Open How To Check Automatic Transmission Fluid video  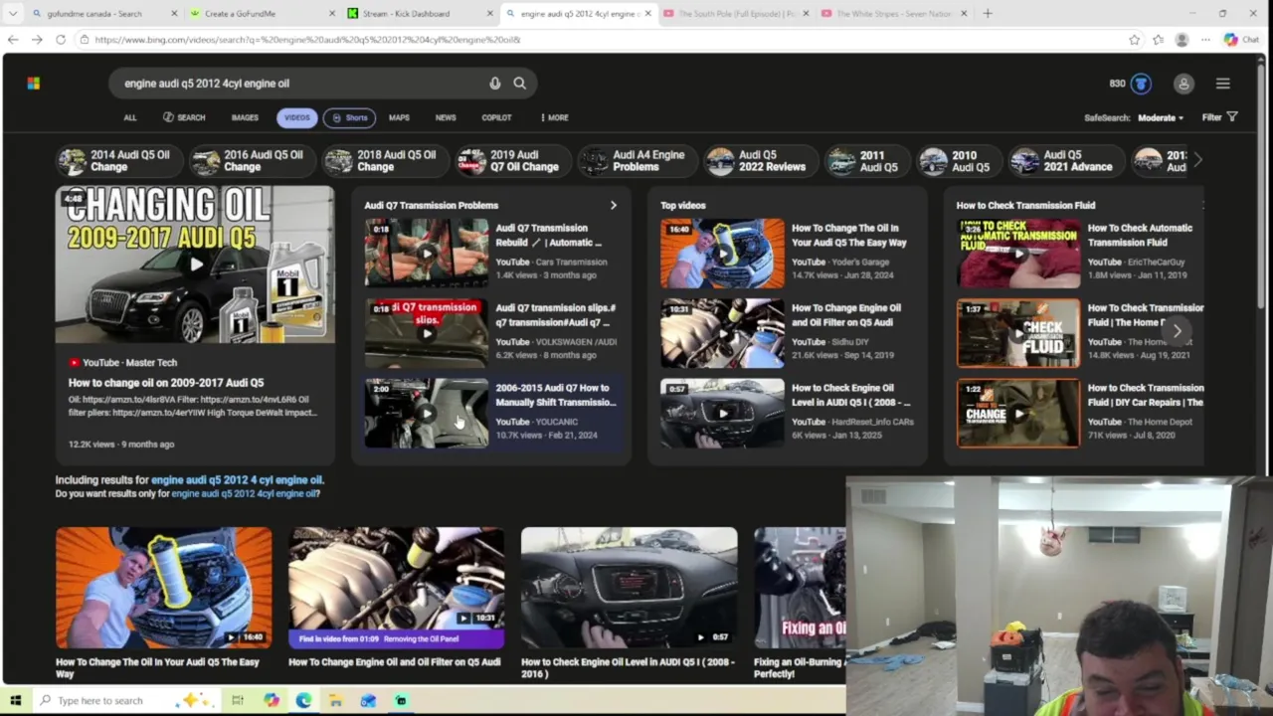(1140, 236)
